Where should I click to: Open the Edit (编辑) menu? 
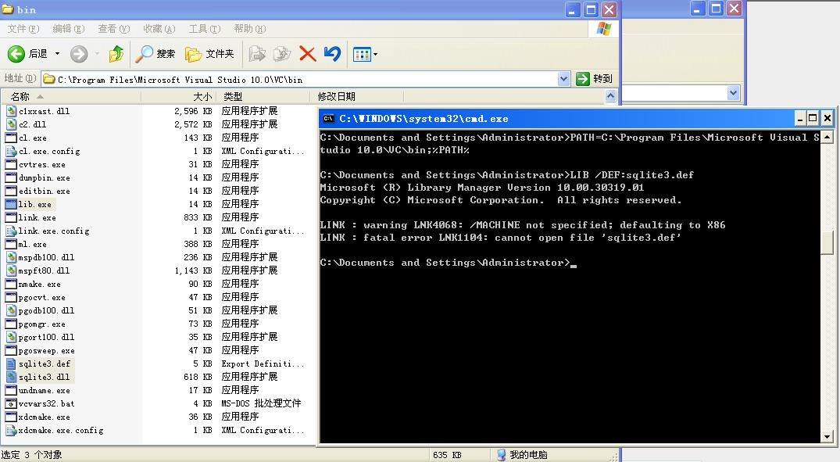pyautogui.click(x=69, y=28)
